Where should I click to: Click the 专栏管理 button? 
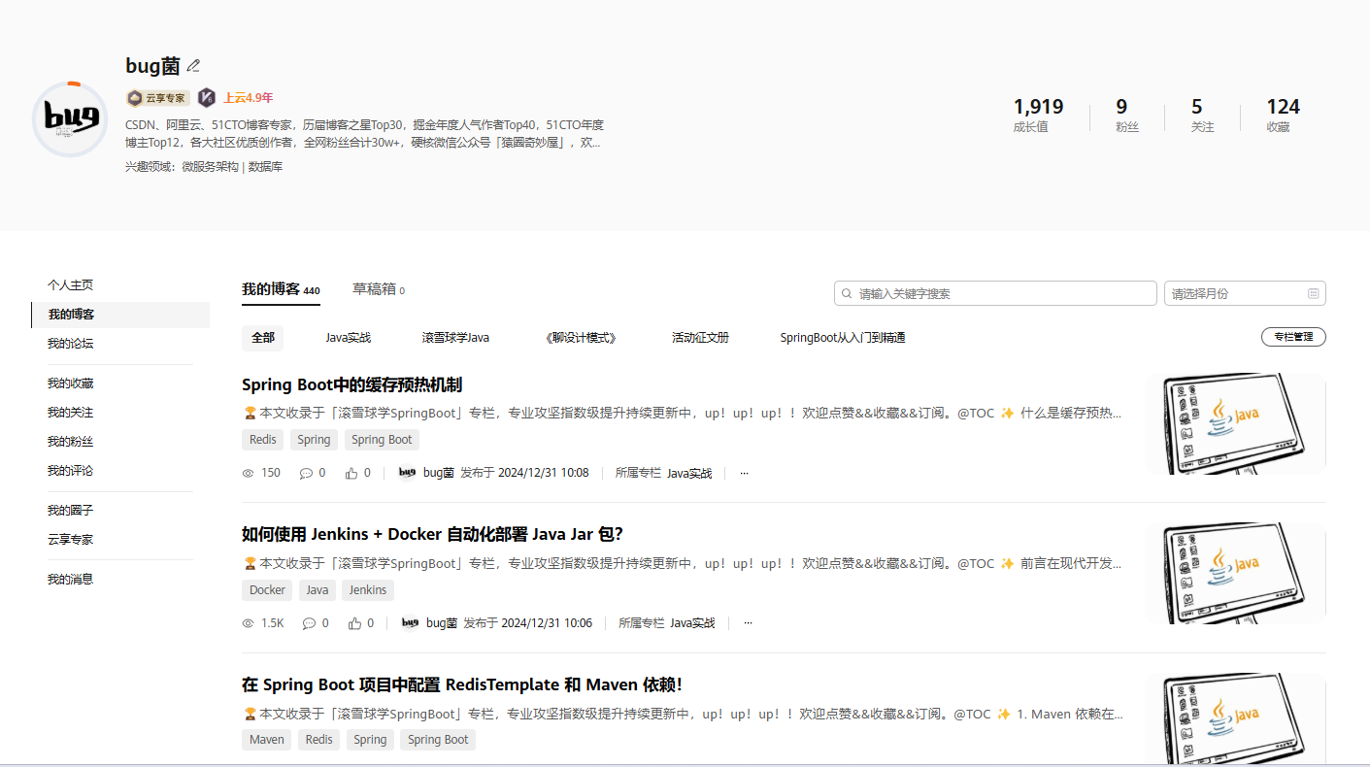(1293, 337)
